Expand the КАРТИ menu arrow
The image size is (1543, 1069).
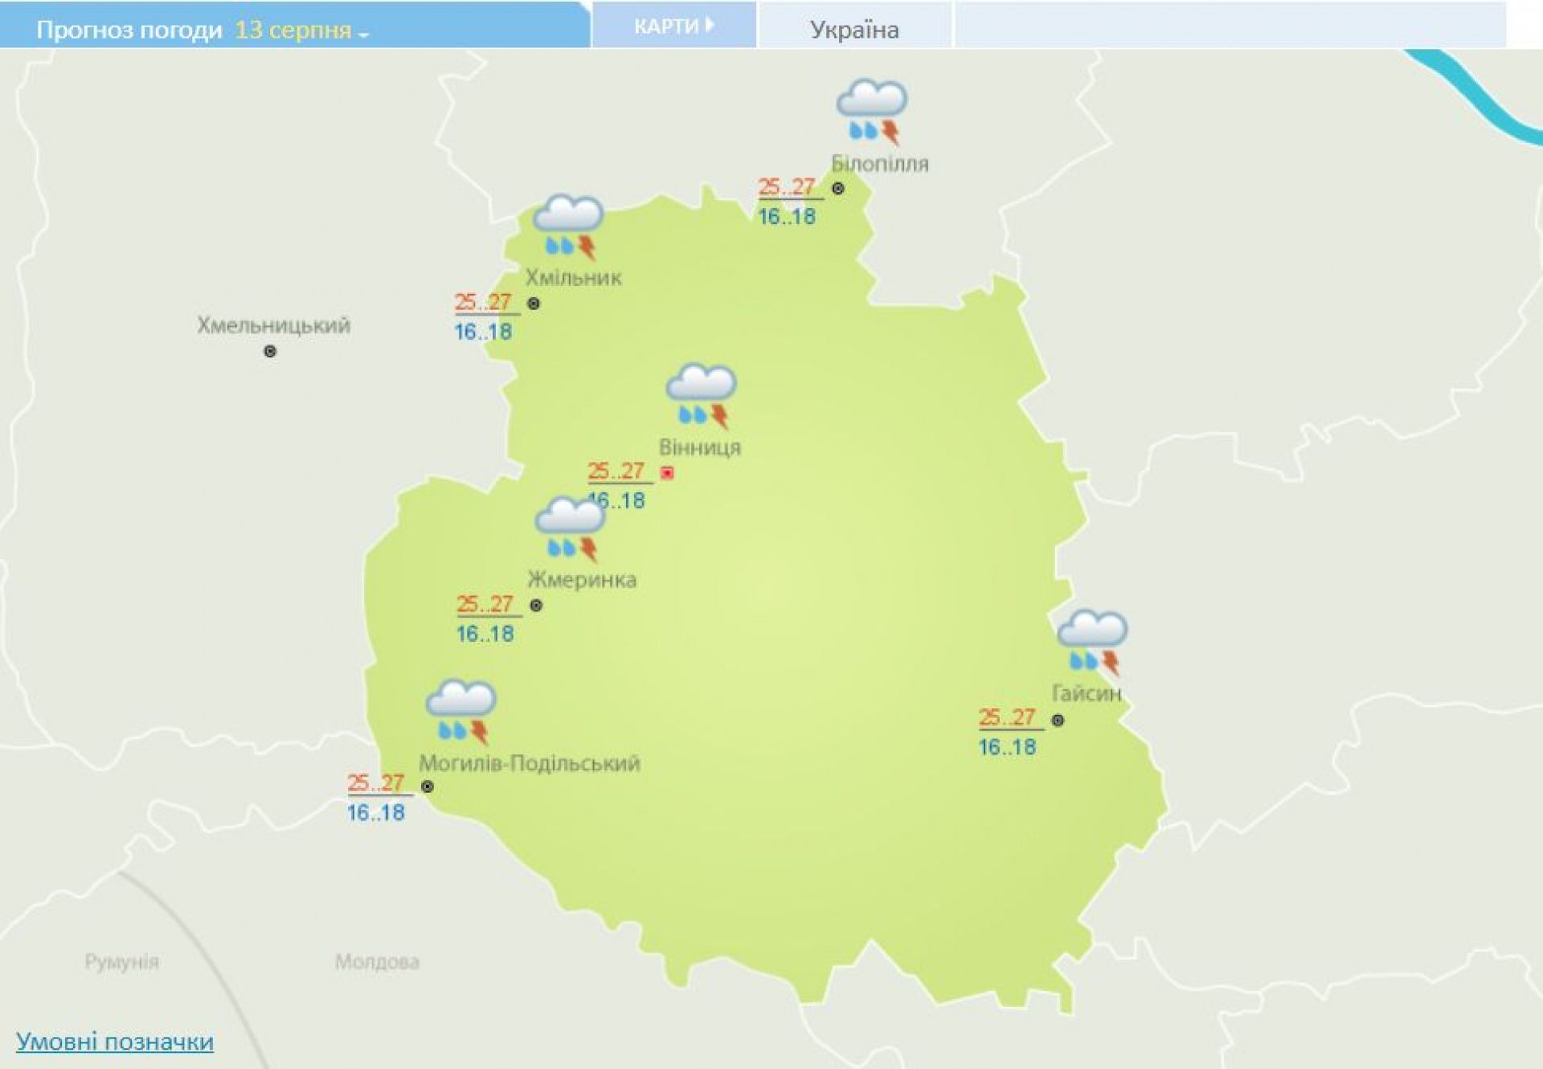click(710, 26)
